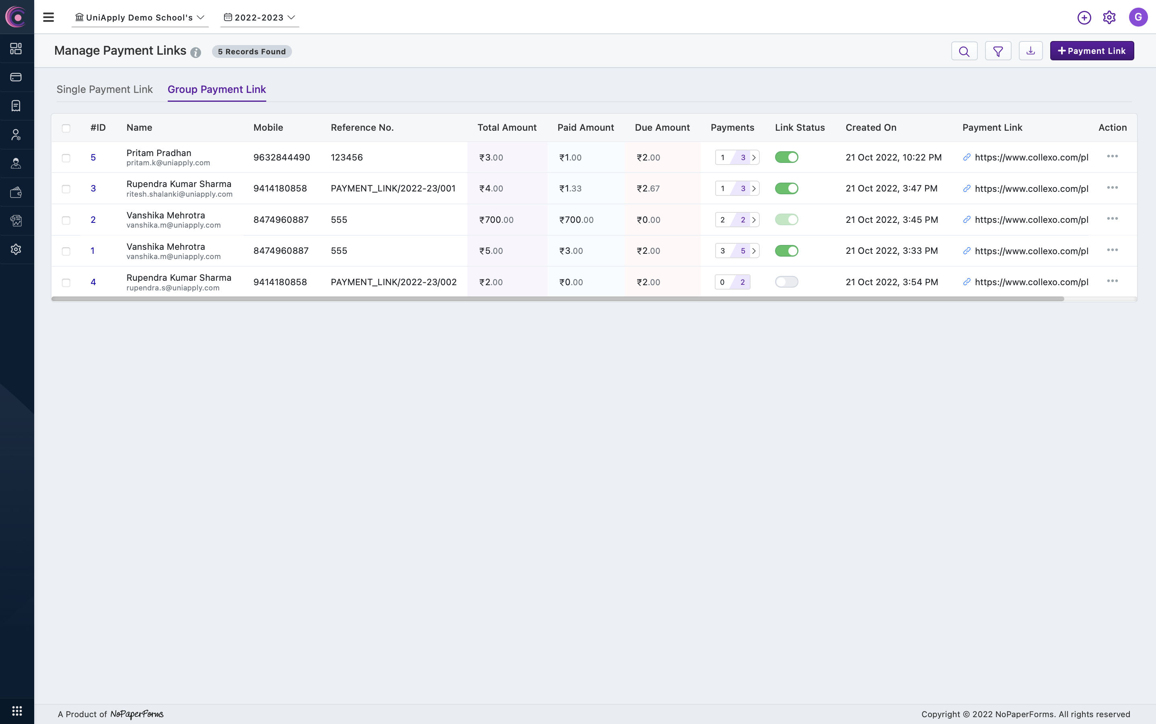Select checkbox for ID 3 row
Viewport: 1156px width, 724px height.
66,189
